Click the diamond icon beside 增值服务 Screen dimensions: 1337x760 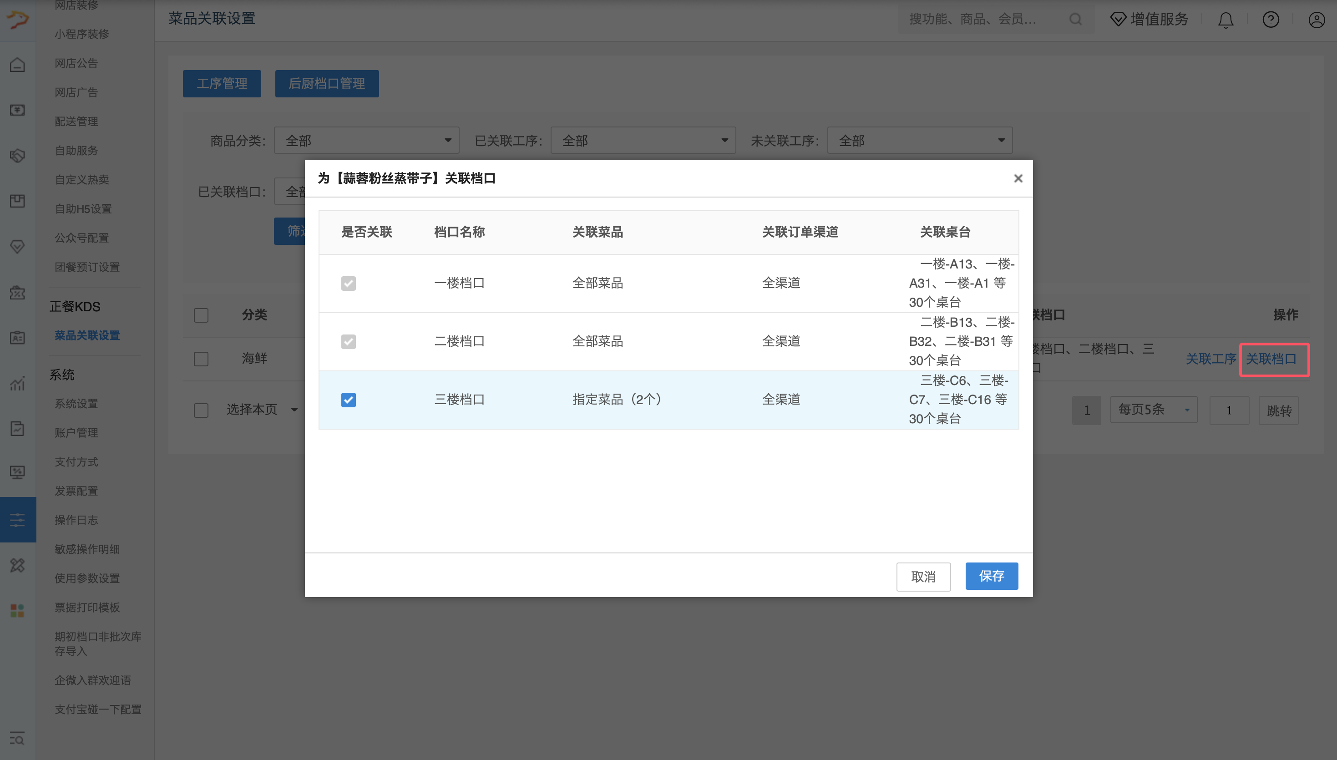(x=1118, y=19)
